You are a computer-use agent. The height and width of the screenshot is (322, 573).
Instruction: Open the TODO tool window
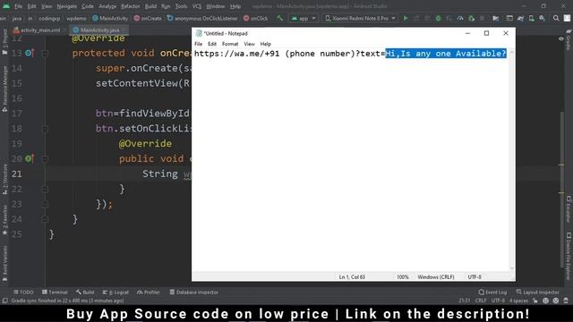[23, 292]
